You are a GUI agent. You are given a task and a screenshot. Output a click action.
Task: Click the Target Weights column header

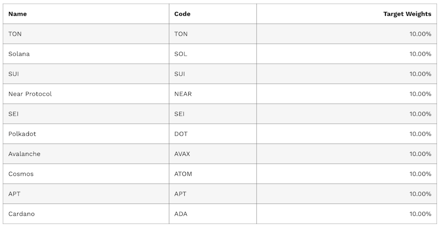407,14
